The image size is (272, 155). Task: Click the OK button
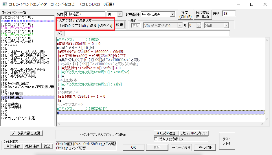tap(133, 147)
